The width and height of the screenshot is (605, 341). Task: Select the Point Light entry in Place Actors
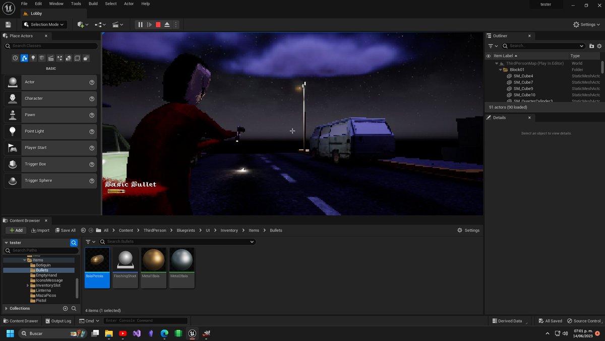click(50, 131)
